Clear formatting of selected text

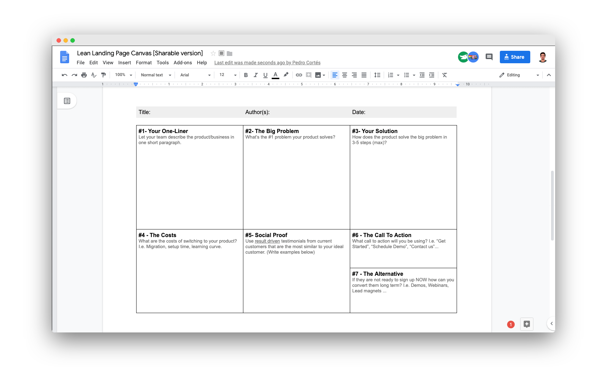(x=445, y=75)
